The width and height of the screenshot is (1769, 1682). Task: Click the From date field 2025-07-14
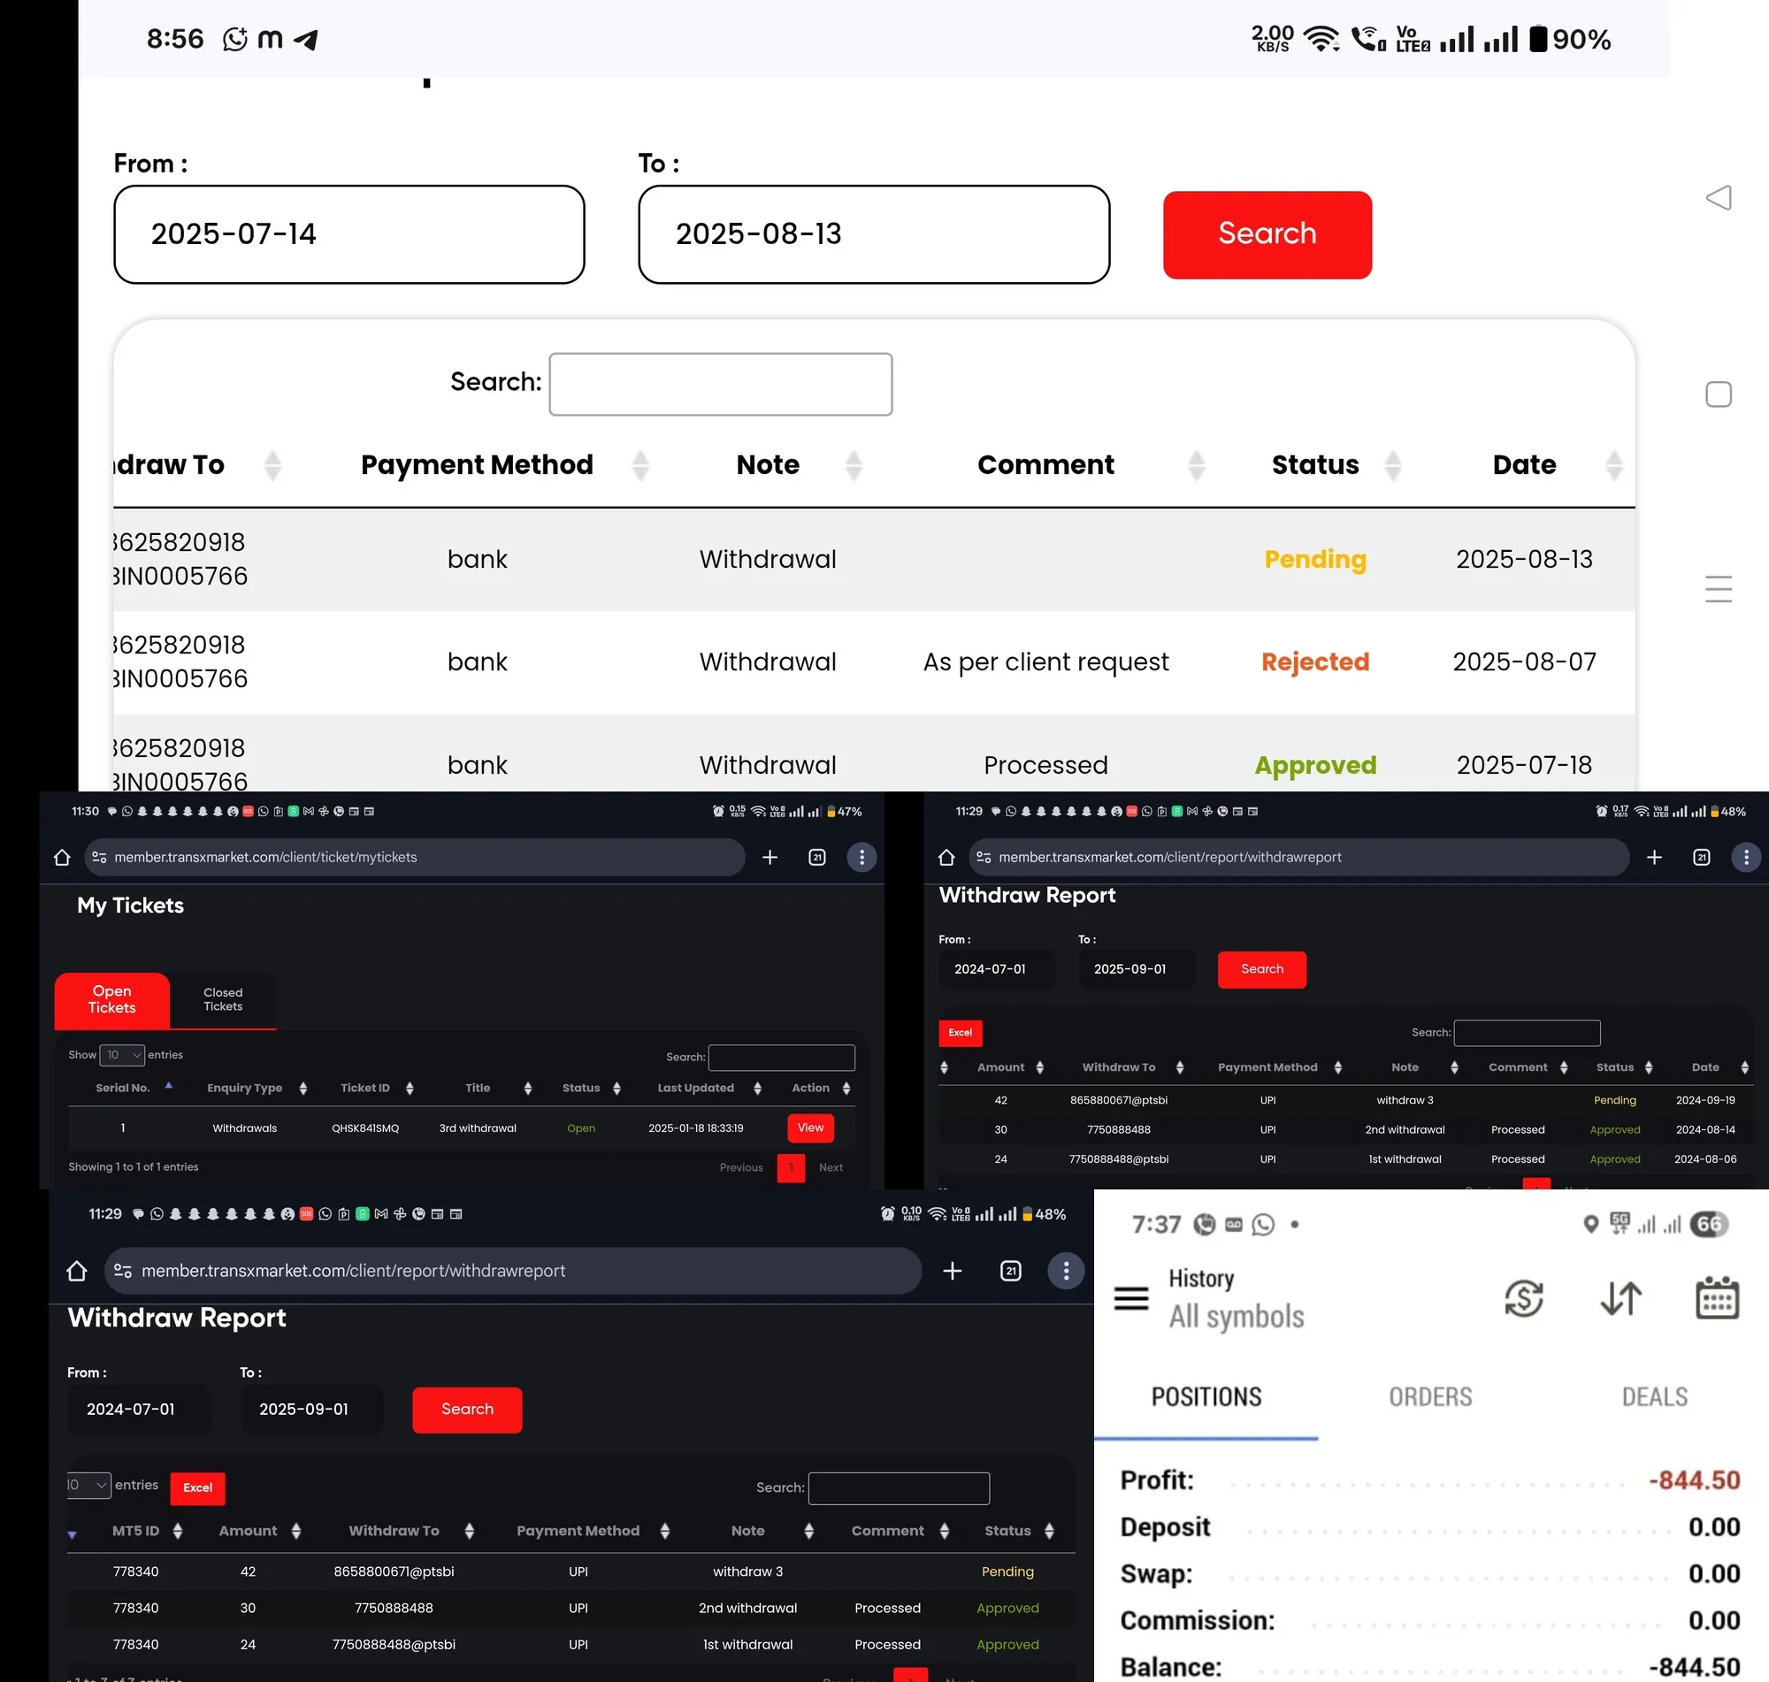[349, 234]
